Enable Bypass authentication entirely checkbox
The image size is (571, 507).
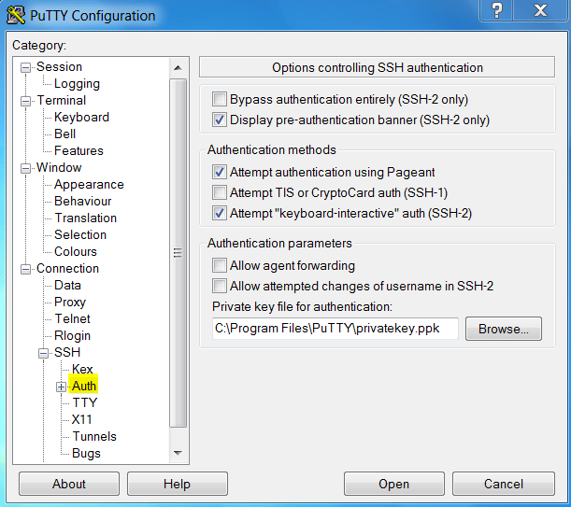tap(220, 99)
